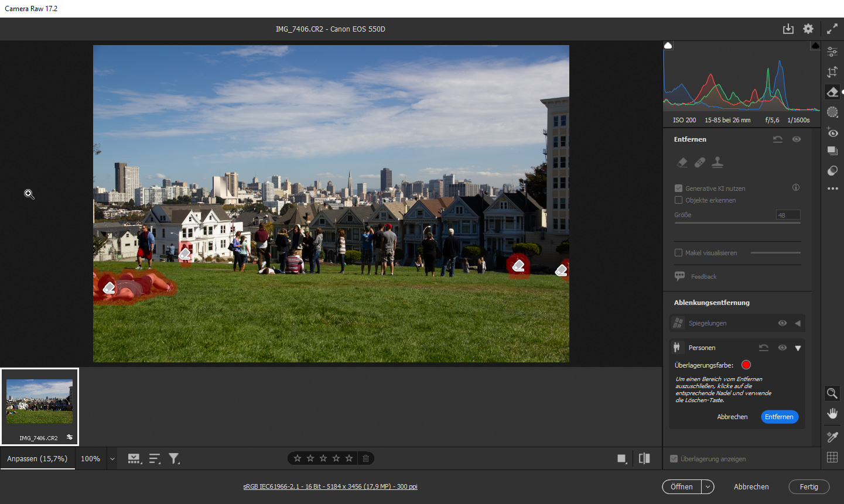Toggle visibility eye for Personen
Screen dimensions: 844x504
point(782,348)
